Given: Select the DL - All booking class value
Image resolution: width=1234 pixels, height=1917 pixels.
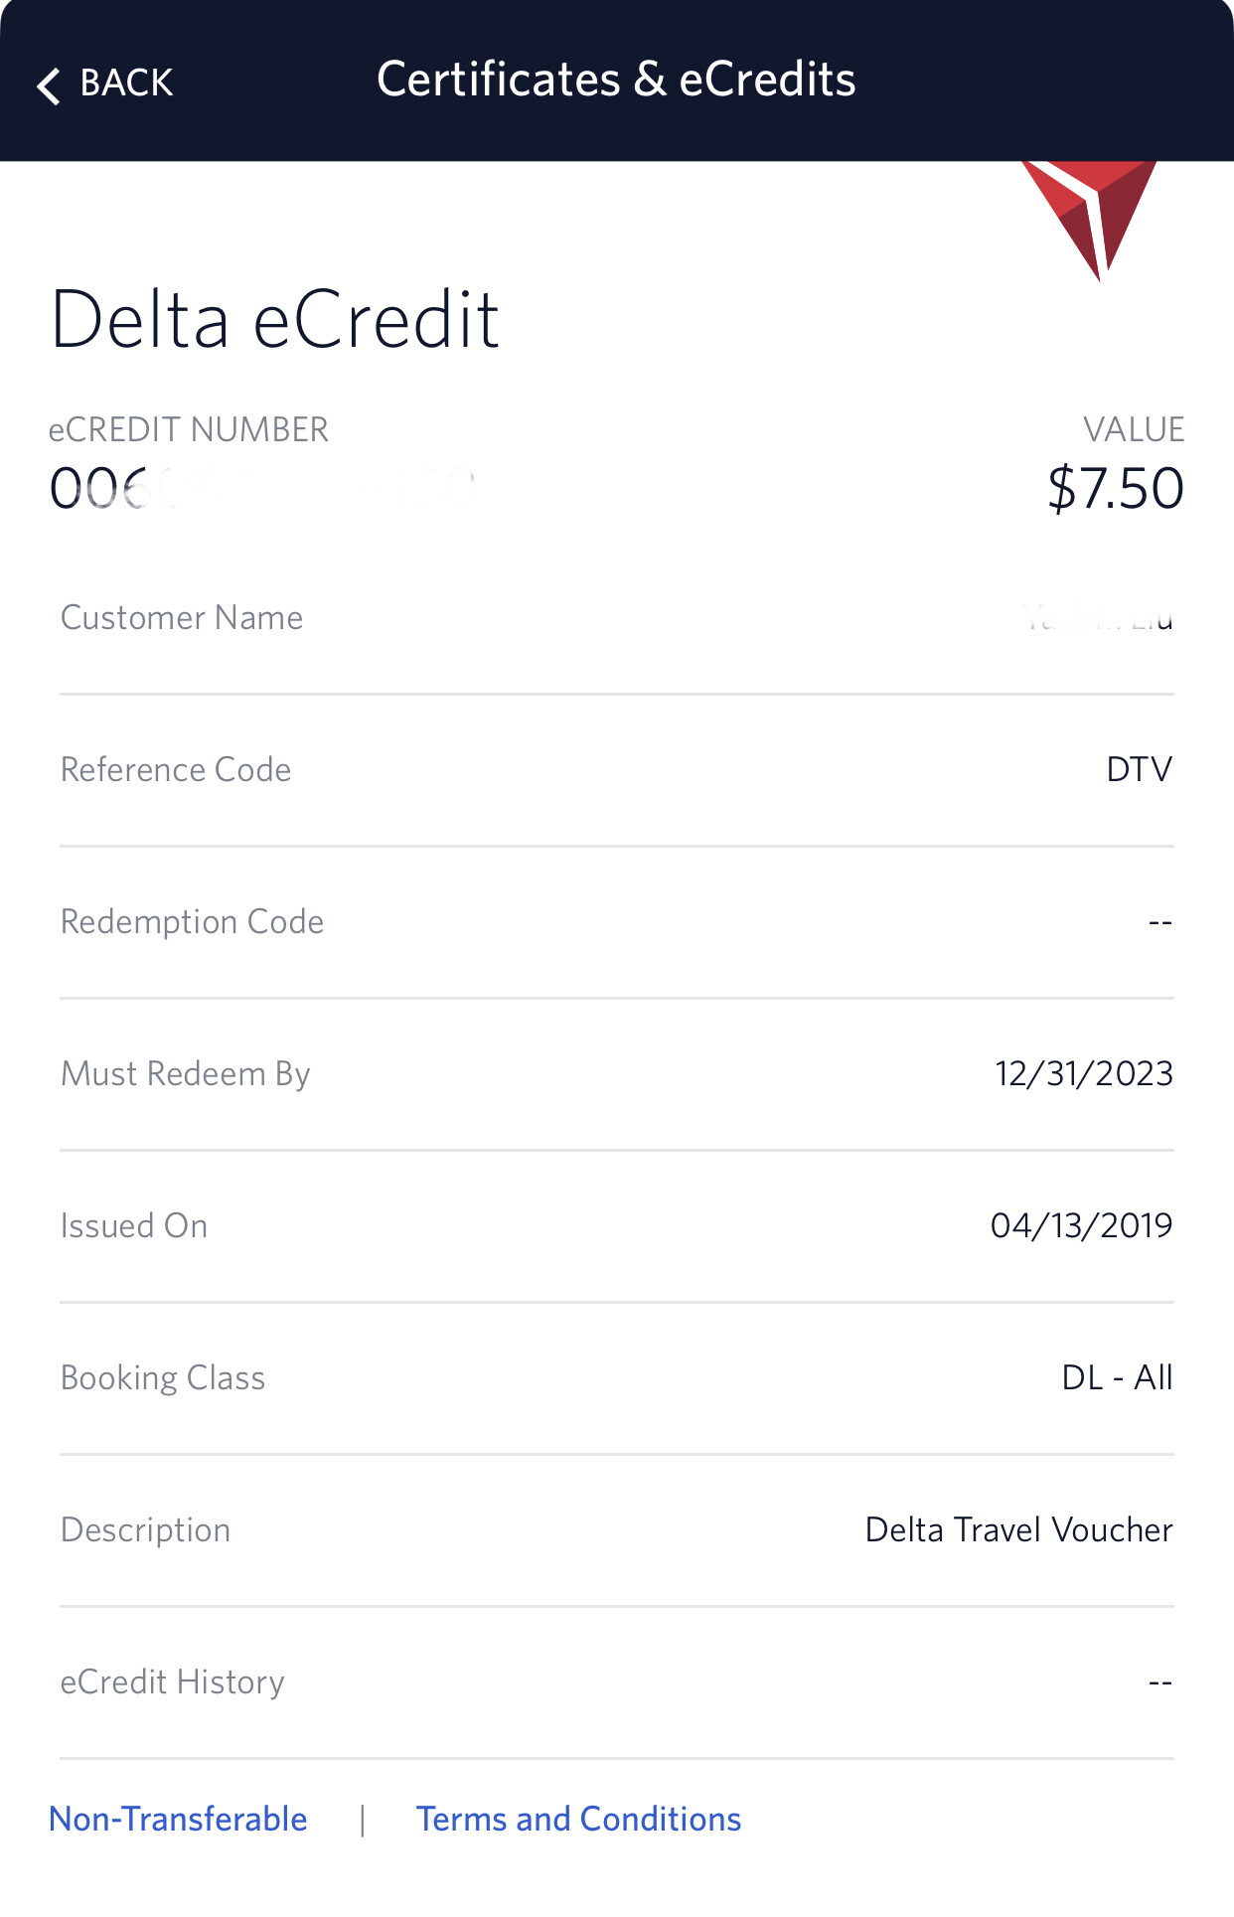Looking at the screenshot, I should click(1117, 1378).
